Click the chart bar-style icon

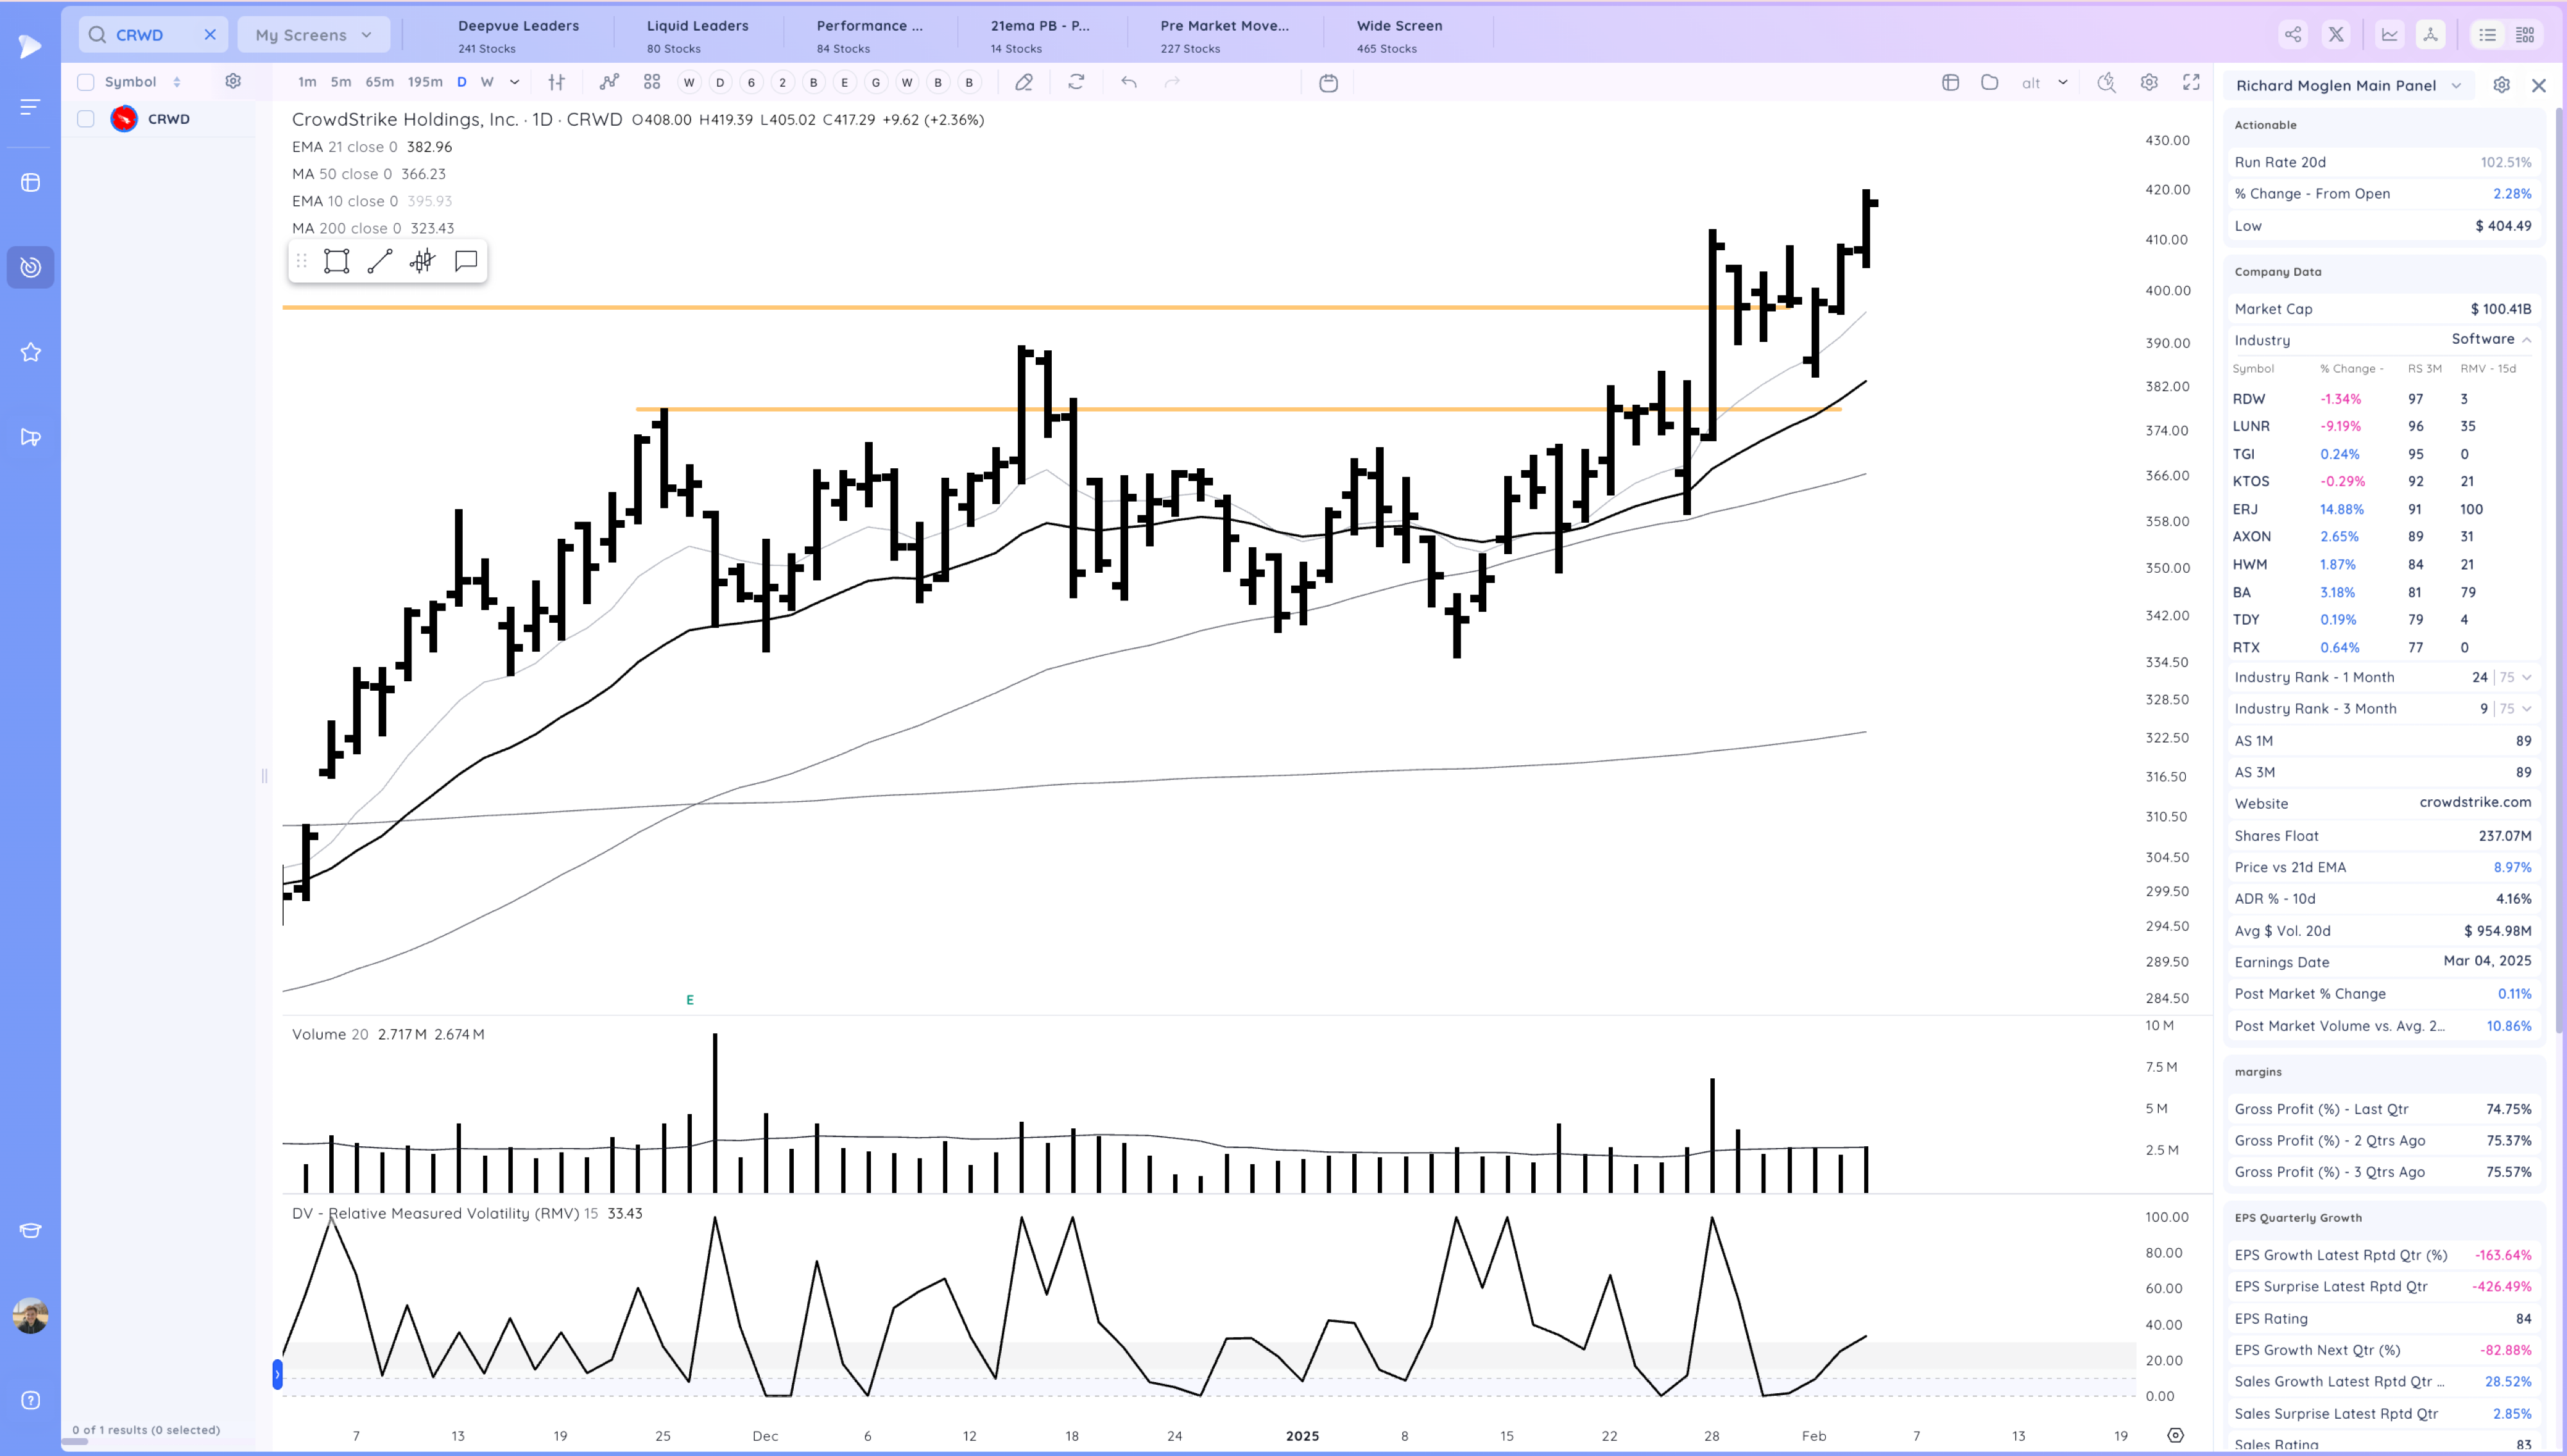pyautogui.click(x=556, y=82)
